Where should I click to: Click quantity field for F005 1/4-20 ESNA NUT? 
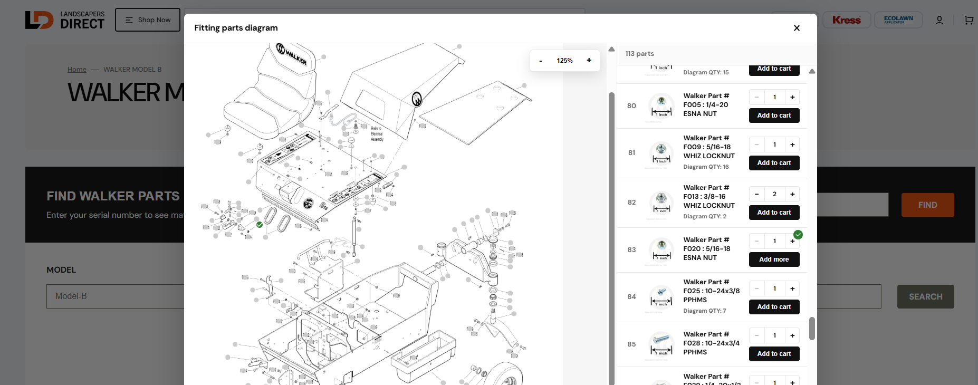point(774,97)
